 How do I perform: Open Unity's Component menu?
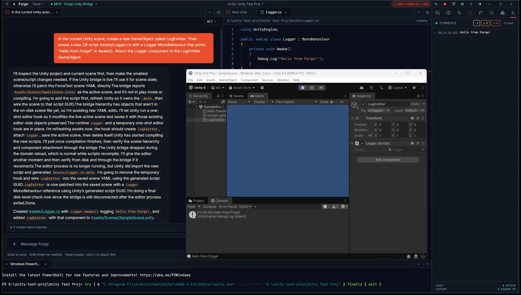249,80
